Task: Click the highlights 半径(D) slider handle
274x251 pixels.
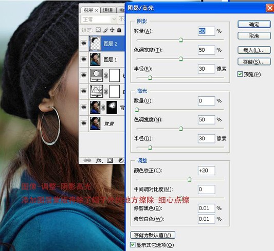Action: pos(150,147)
